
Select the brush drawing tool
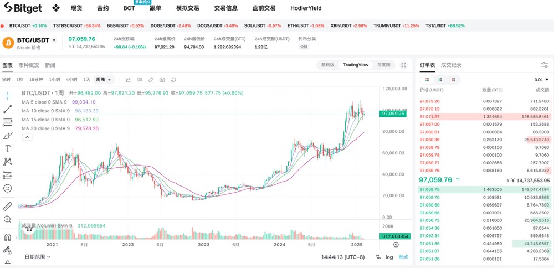click(8, 135)
